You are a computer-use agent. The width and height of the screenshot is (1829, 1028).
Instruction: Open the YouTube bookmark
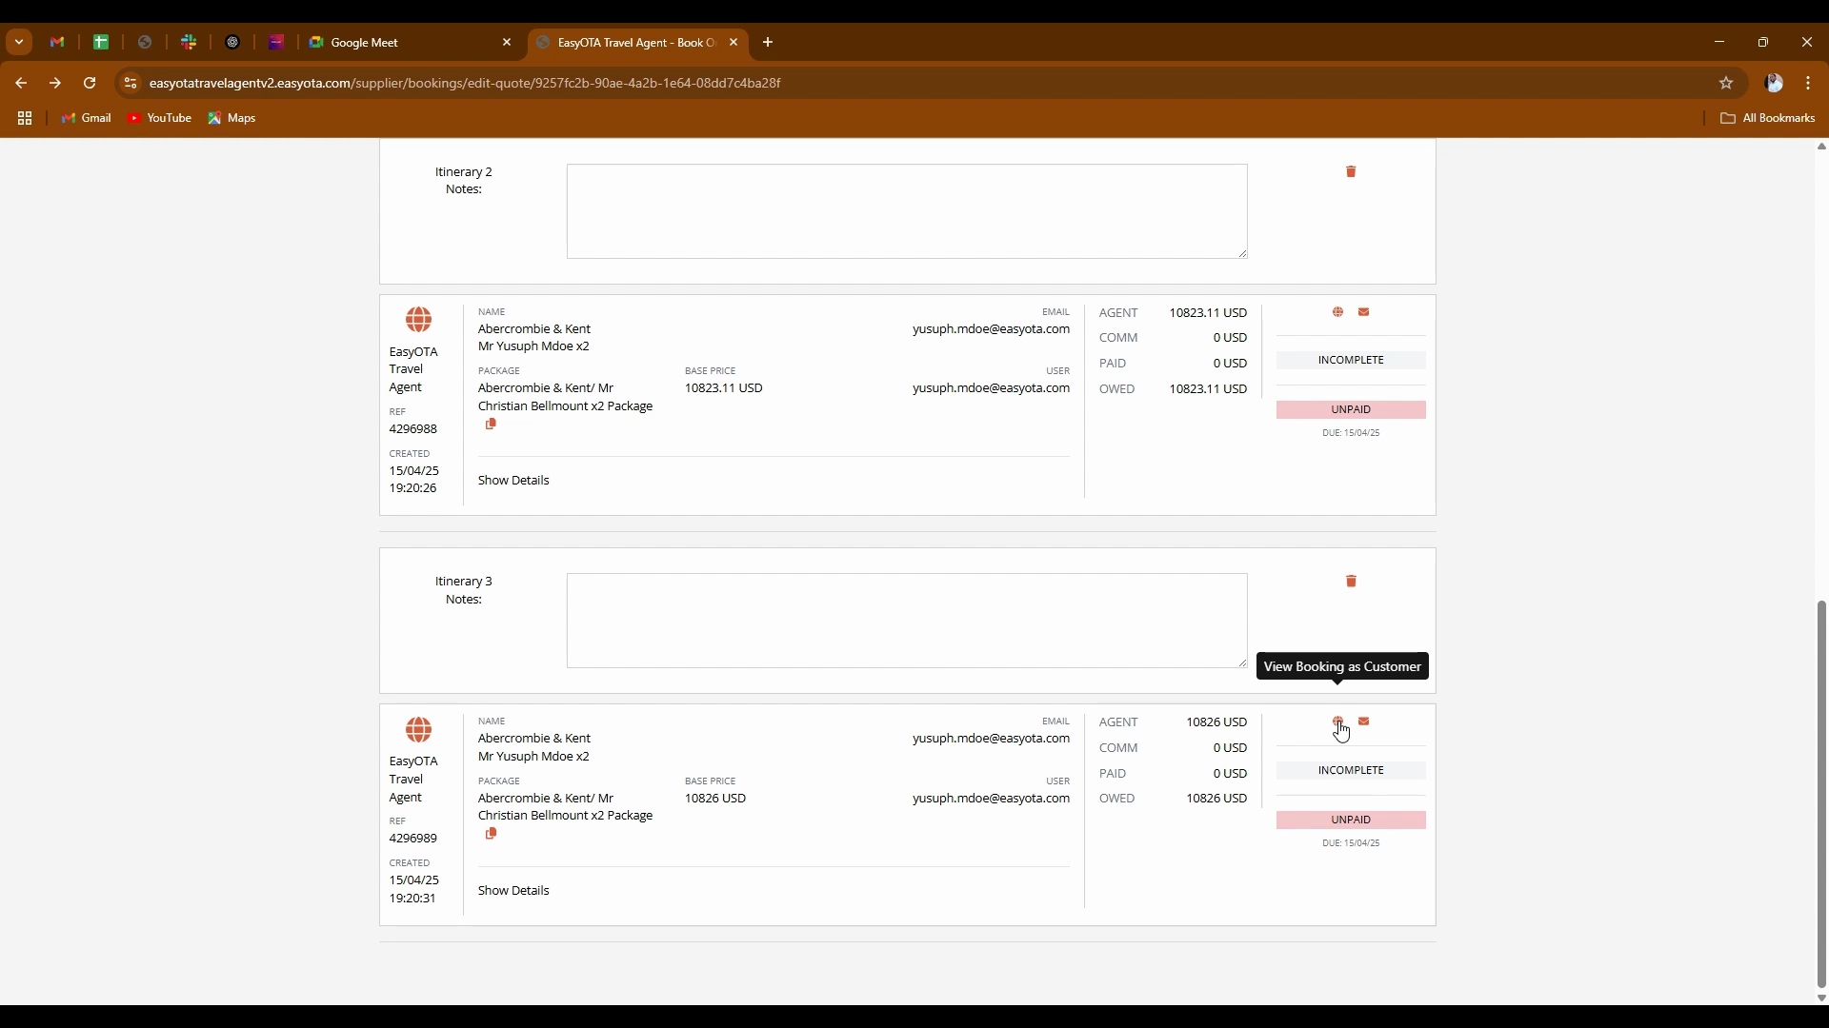[x=160, y=118]
